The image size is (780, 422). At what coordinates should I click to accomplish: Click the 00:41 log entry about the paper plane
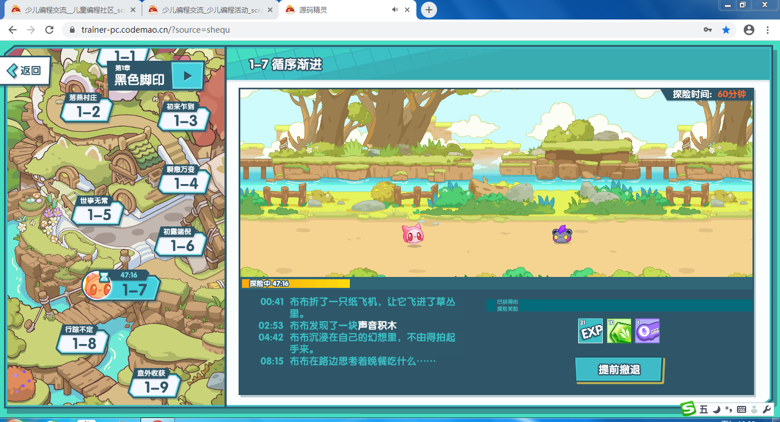[x=357, y=307]
